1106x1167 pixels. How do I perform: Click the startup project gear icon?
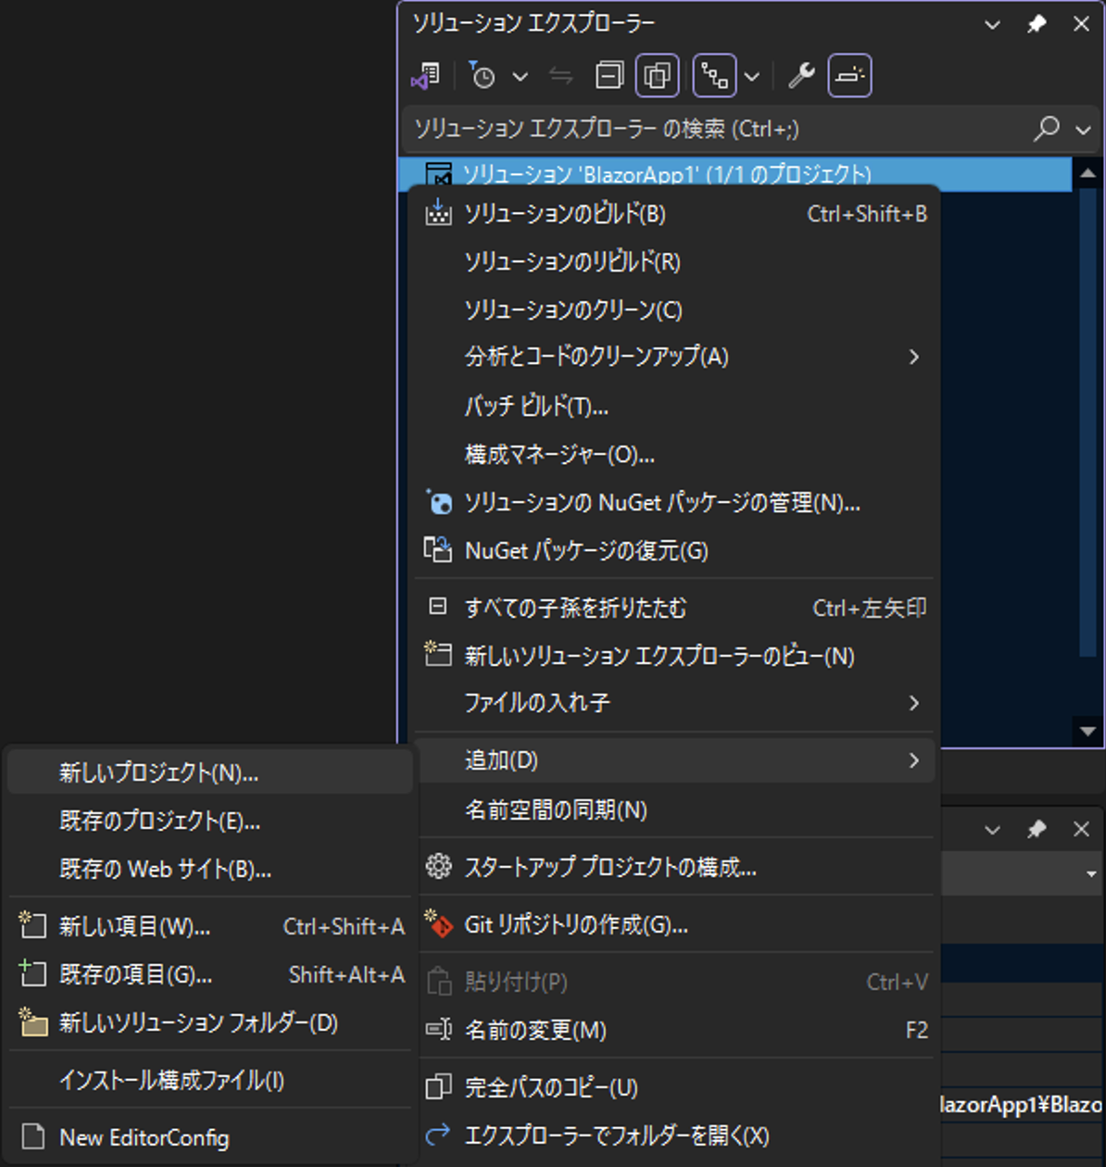pos(438,866)
